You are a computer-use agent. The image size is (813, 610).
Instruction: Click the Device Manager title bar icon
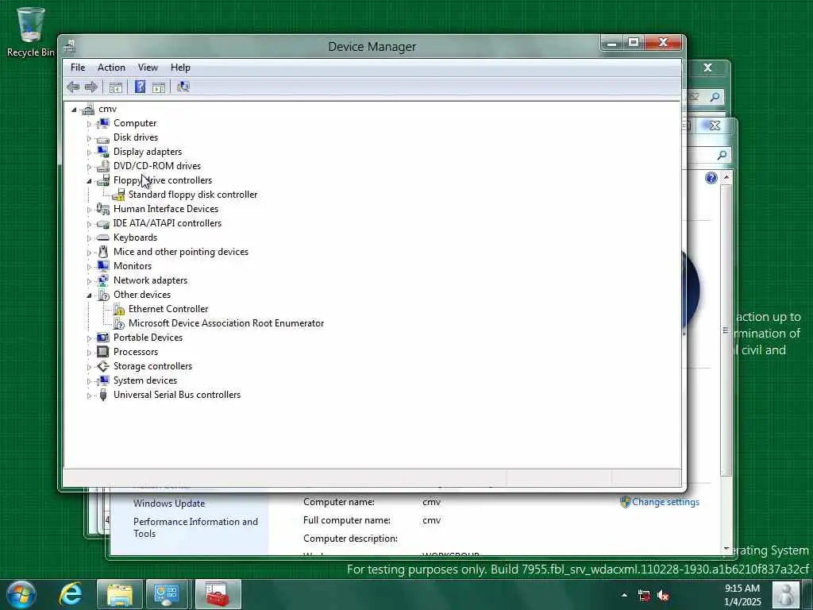pyautogui.click(x=70, y=46)
